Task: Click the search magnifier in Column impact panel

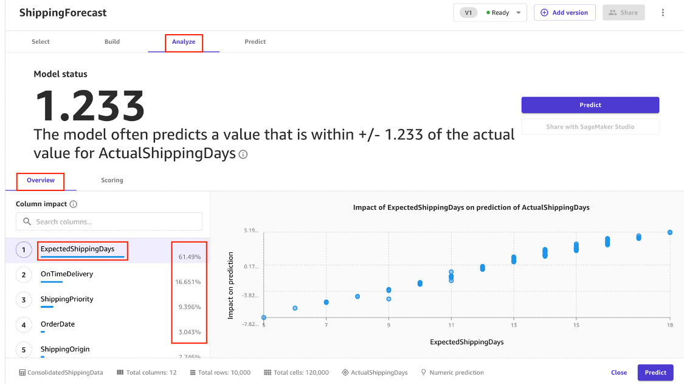Action: (x=27, y=221)
